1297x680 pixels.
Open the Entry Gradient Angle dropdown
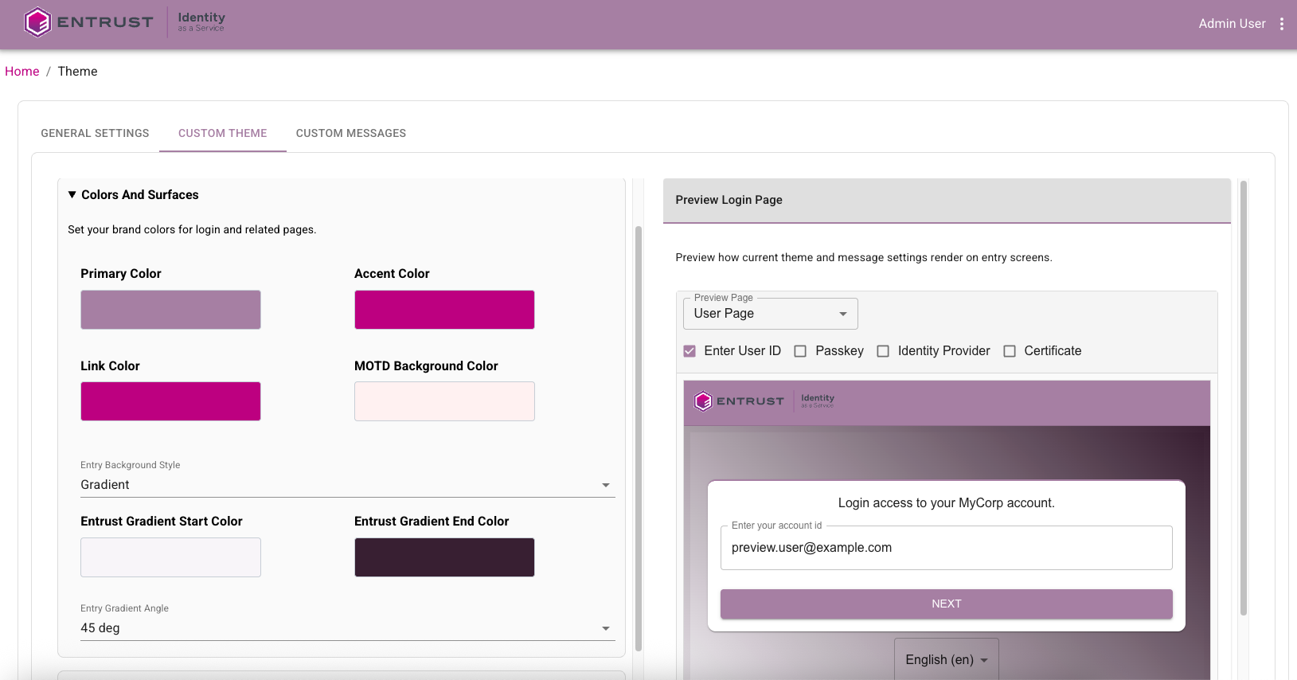tap(348, 628)
